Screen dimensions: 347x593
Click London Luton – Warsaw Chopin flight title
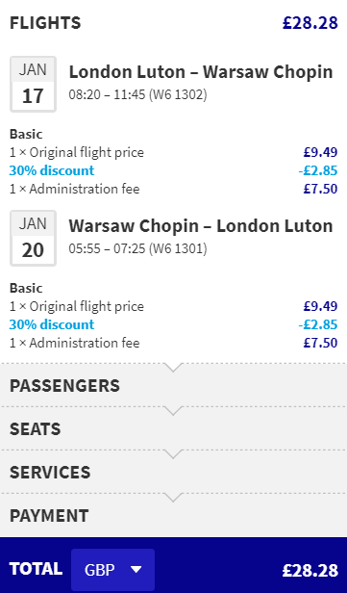pyautogui.click(x=201, y=72)
